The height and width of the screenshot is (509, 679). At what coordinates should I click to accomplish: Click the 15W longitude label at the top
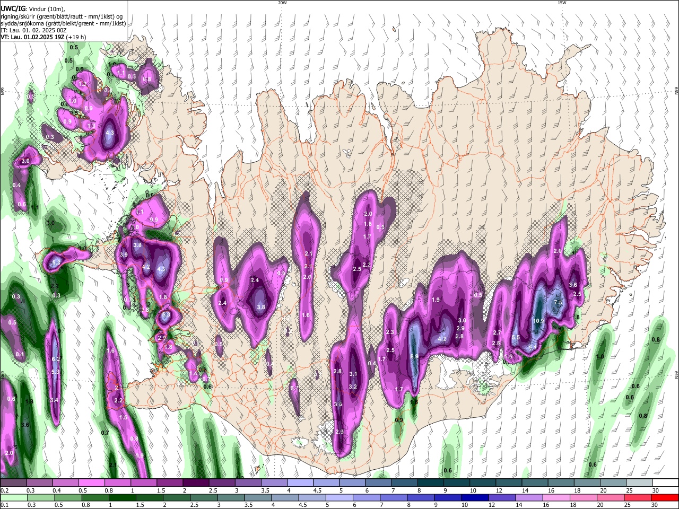[x=562, y=3]
